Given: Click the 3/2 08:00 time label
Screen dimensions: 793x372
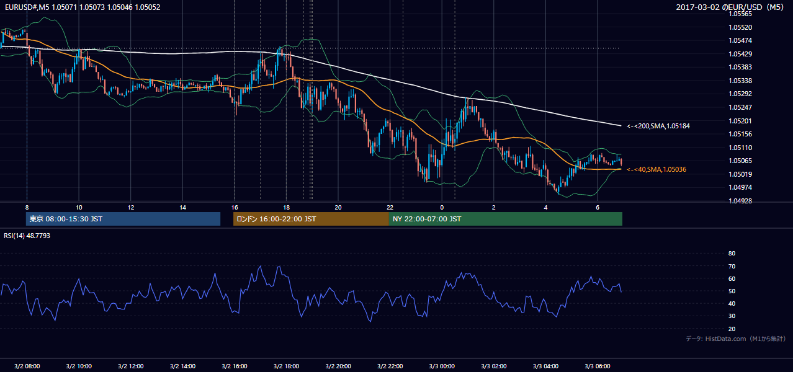Looking at the screenshot, I should (x=27, y=366).
